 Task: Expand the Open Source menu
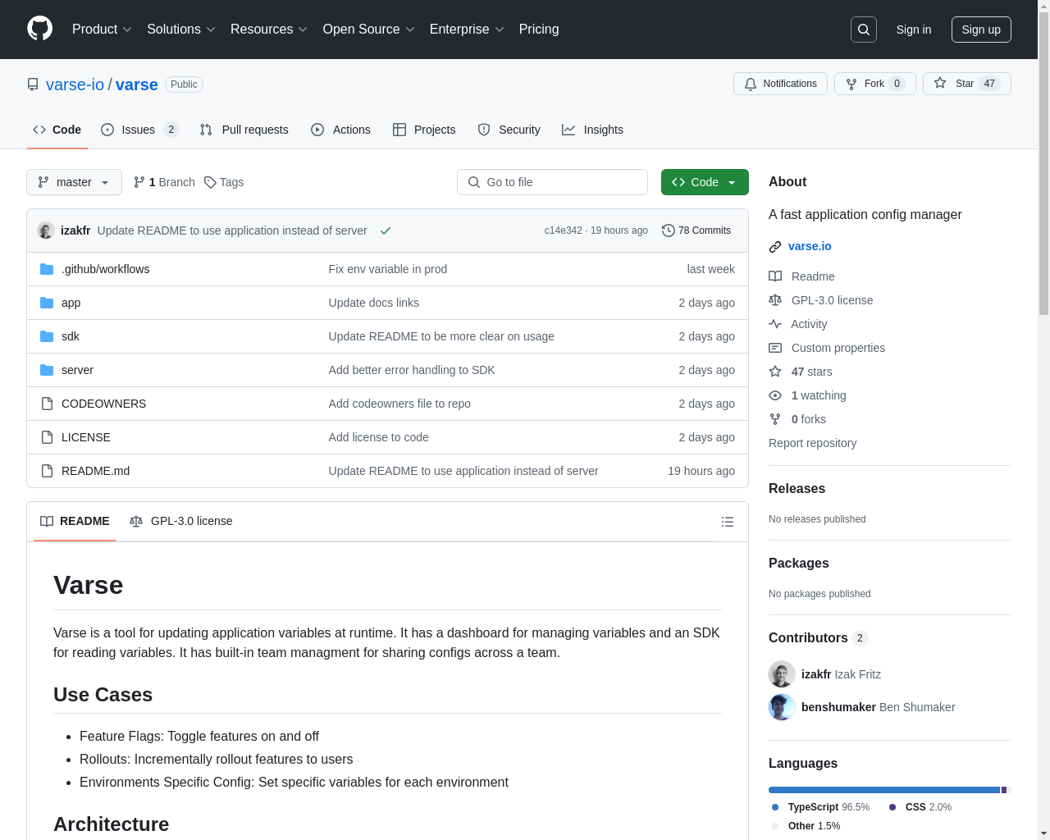[368, 30]
